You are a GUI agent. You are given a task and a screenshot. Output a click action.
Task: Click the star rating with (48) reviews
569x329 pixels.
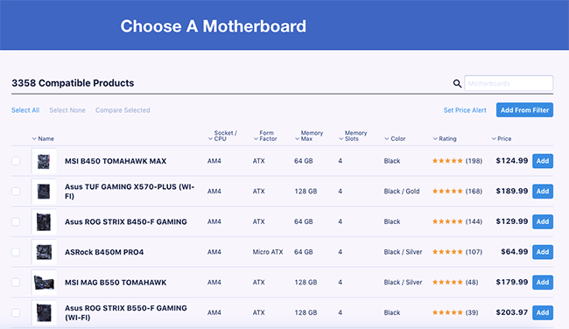[x=455, y=283]
